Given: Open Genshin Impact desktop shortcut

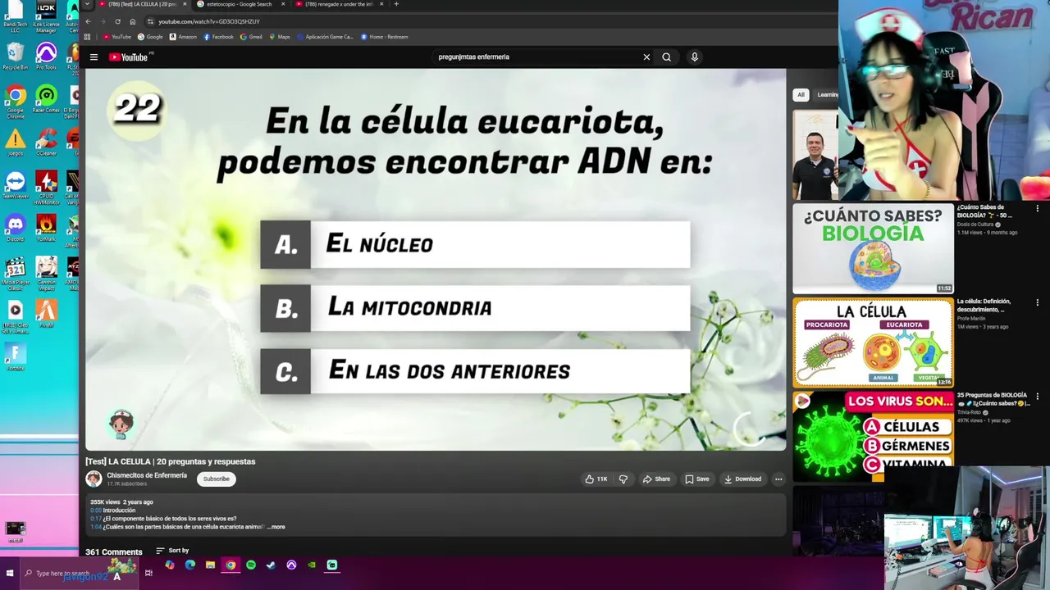Looking at the screenshot, I should pyautogui.click(x=46, y=273).
